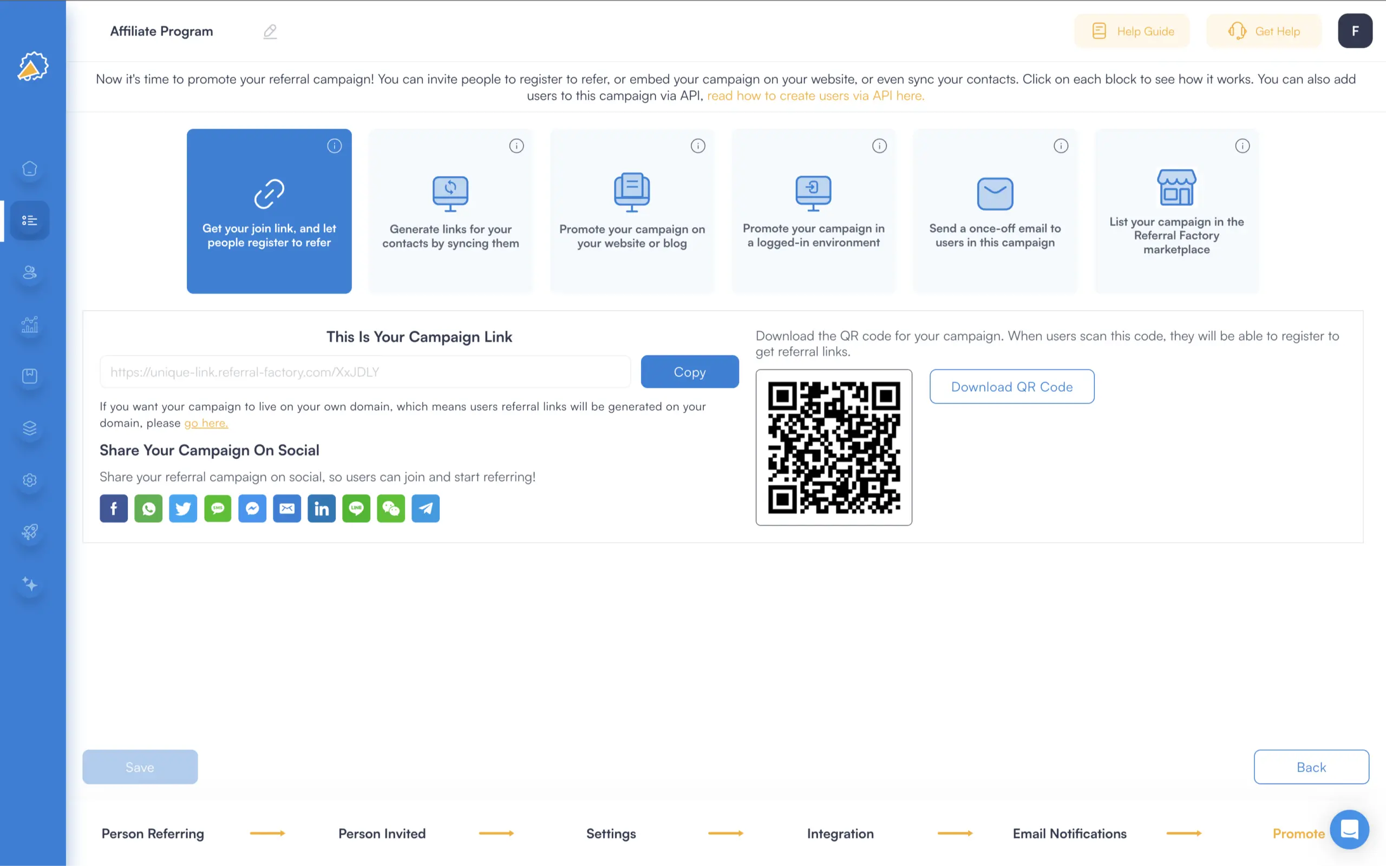
Task: Open the sparkle stars icon in sidebar
Action: click(30, 584)
